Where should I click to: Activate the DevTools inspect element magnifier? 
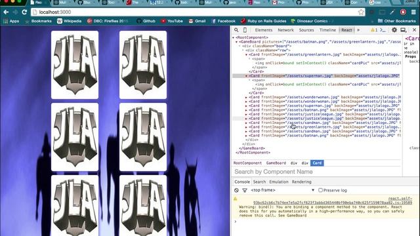point(236,30)
